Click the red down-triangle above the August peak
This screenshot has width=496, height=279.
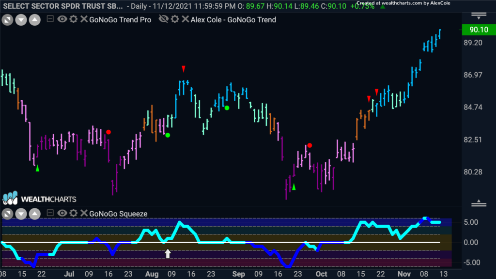tap(184, 69)
